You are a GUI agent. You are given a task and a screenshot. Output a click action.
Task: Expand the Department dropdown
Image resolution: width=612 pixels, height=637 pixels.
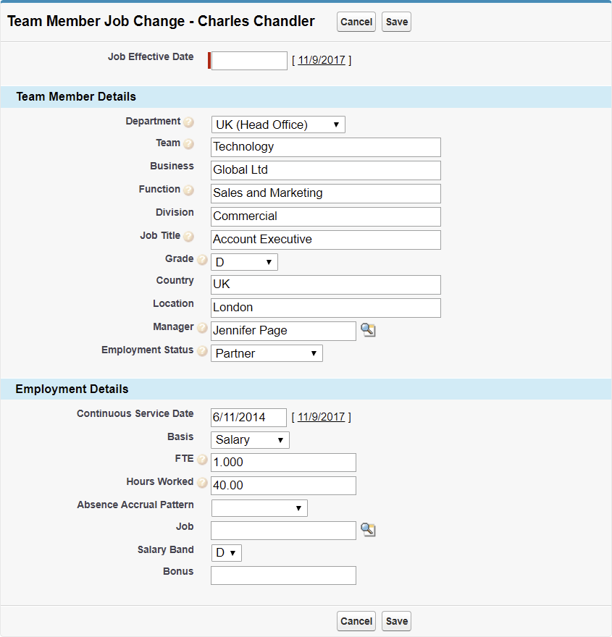[x=278, y=125]
